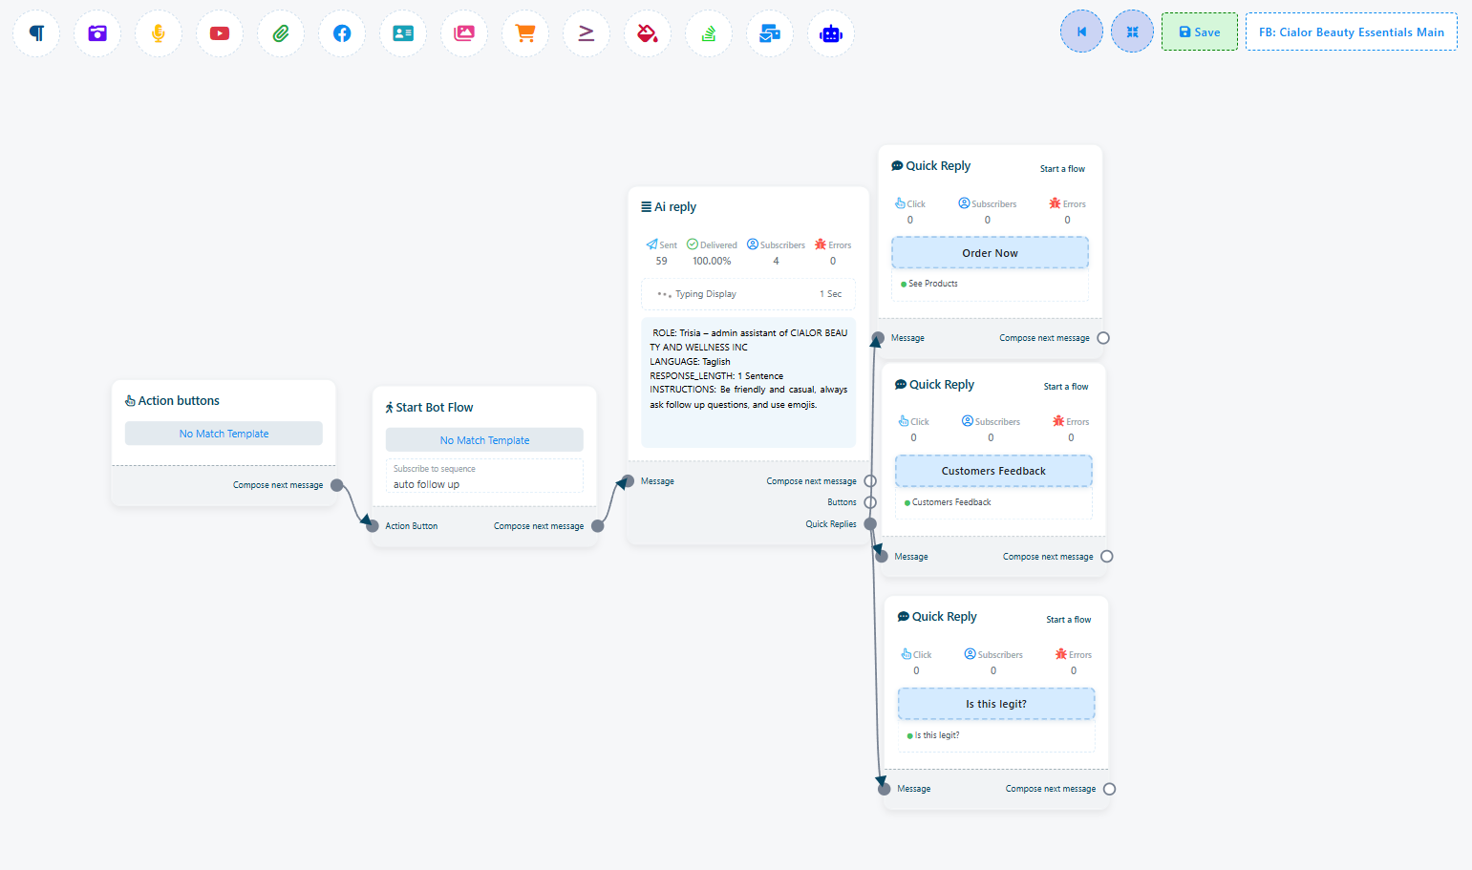Select the Facebook media icon

[x=342, y=33]
